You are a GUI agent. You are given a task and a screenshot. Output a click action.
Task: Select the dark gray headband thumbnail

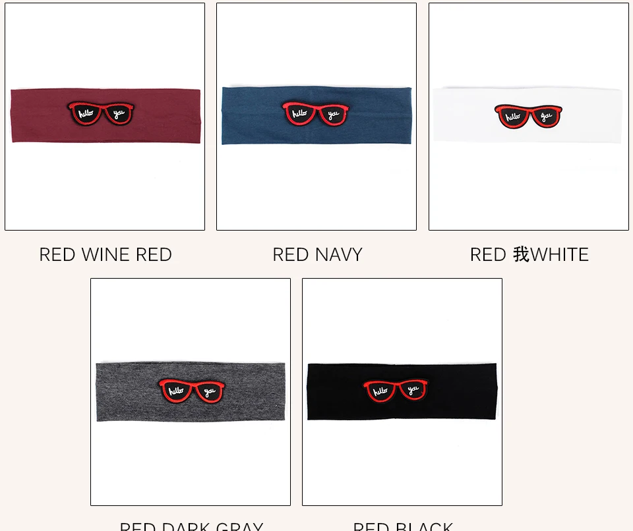(191, 392)
